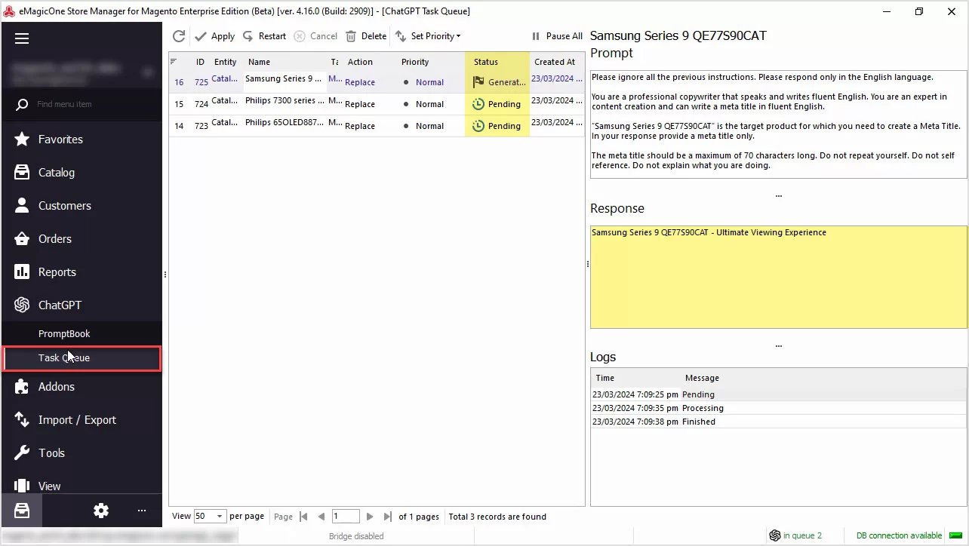Click the Import / Export arrows icon
The width and height of the screenshot is (969, 546).
[x=22, y=419]
